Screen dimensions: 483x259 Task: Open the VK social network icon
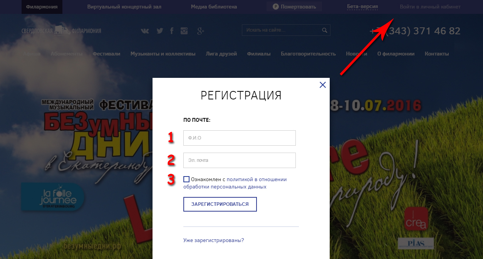tap(145, 31)
